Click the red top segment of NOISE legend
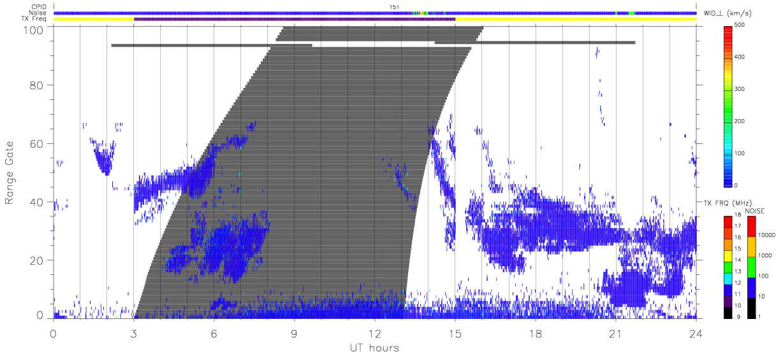 751,227
